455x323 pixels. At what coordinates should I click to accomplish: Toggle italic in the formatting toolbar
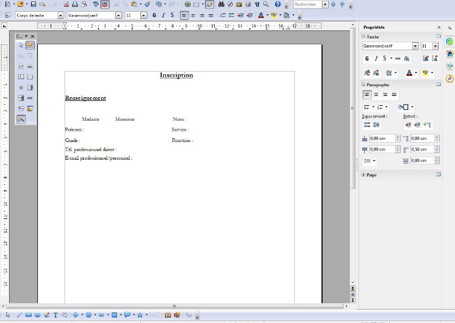pos(163,15)
